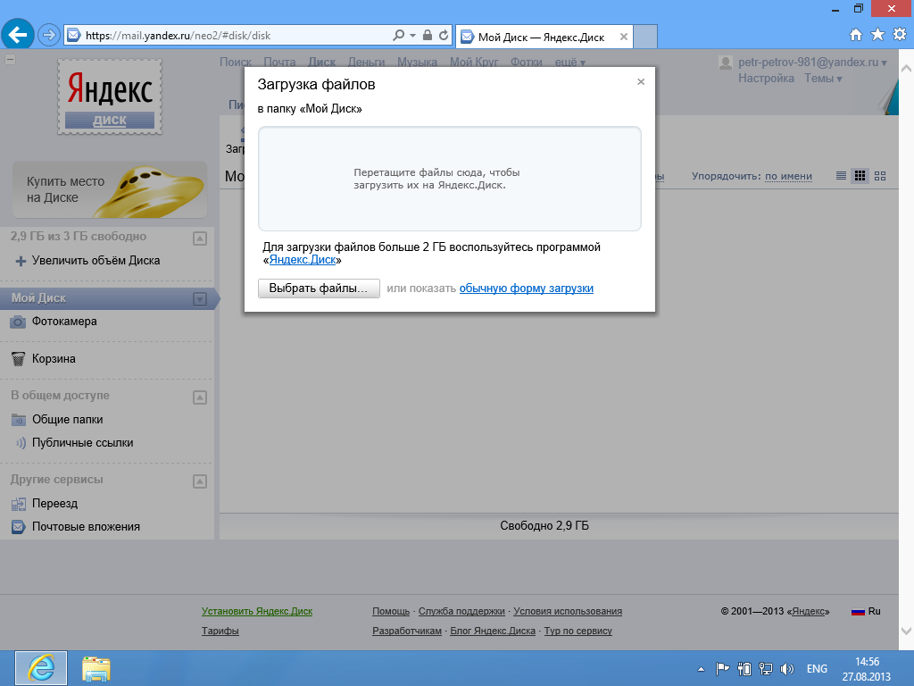914x686 pixels.
Task: Click the ENG language indicator
Action: (x=817, y=669)
